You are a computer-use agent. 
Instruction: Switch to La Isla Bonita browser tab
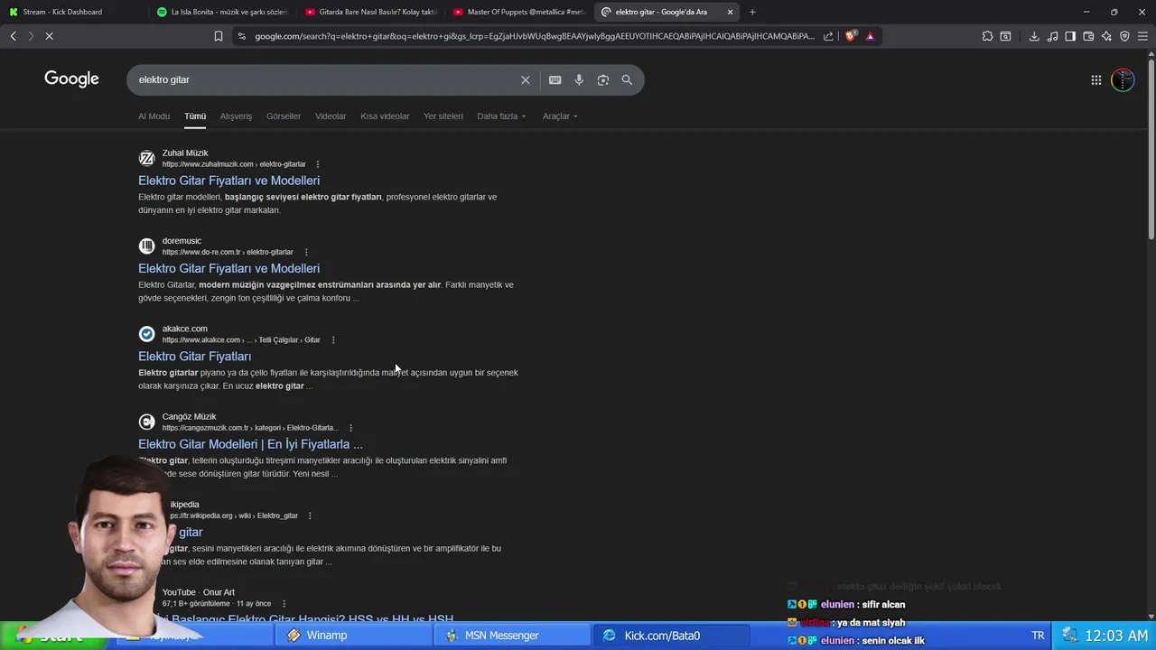[x=221, y=12]
